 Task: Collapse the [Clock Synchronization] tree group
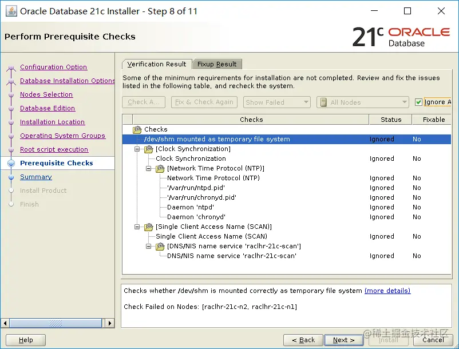pyautogui.click(x=137, y=149)
